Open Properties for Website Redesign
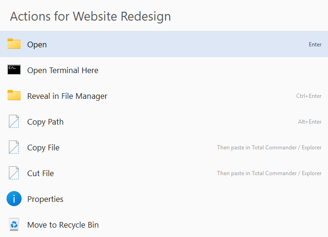 pos(164,199)
